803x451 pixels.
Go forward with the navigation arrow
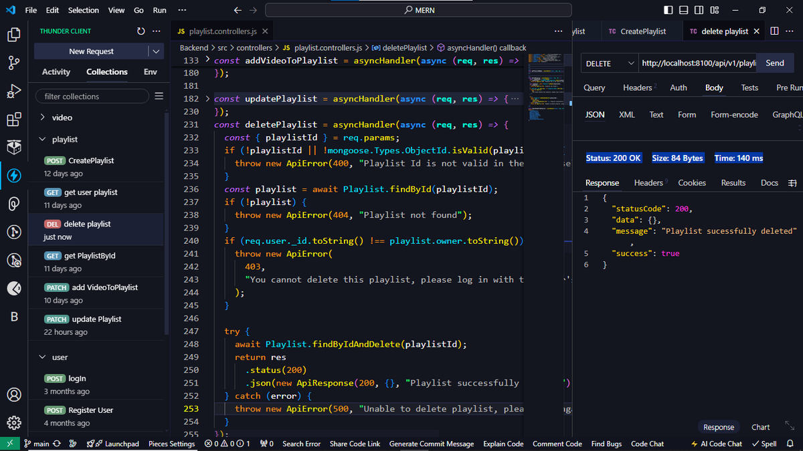pyautogui.click(x=253, y=10)
